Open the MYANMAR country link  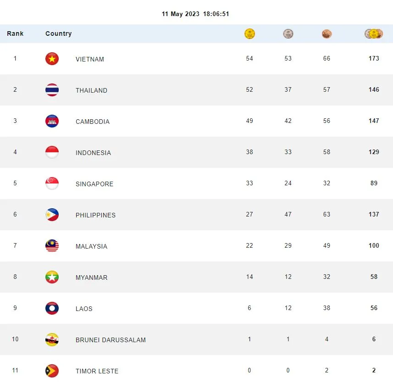point(91,278)
